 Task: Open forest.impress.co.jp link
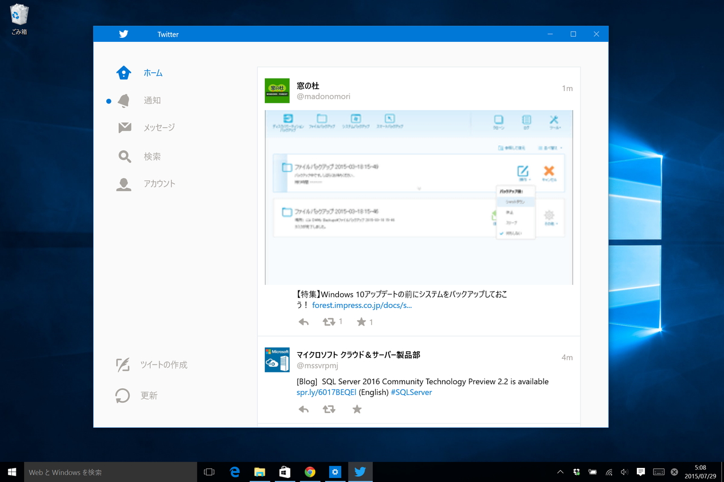coord(362,305)
